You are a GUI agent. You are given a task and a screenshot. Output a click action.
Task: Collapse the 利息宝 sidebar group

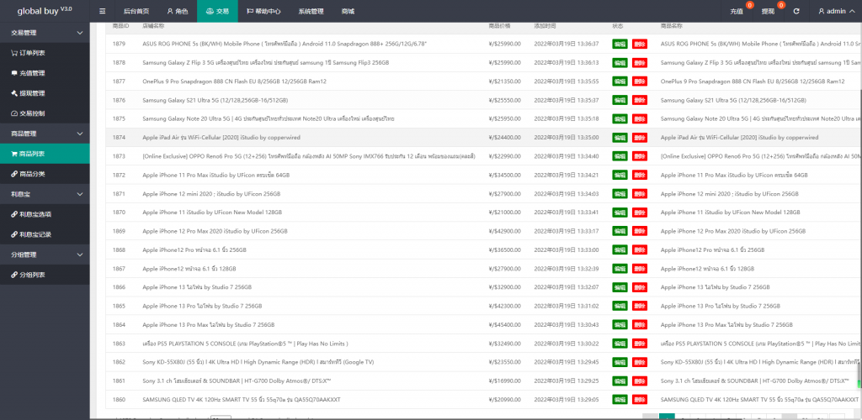coord(45,194)
